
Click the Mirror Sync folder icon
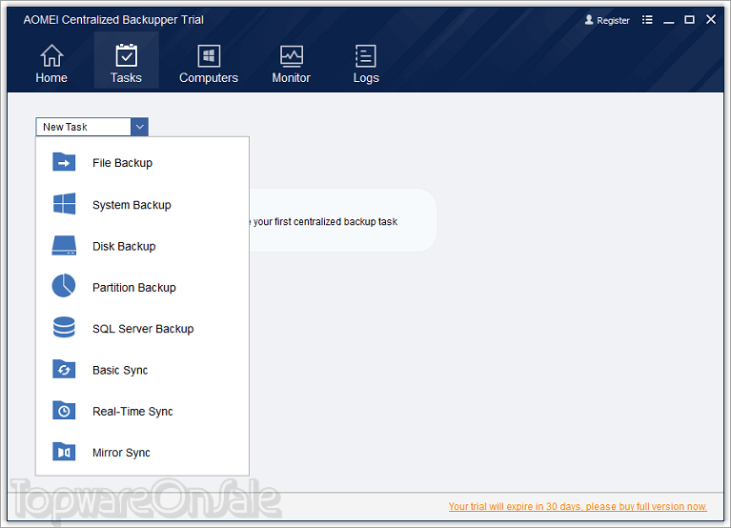point(64,451)
